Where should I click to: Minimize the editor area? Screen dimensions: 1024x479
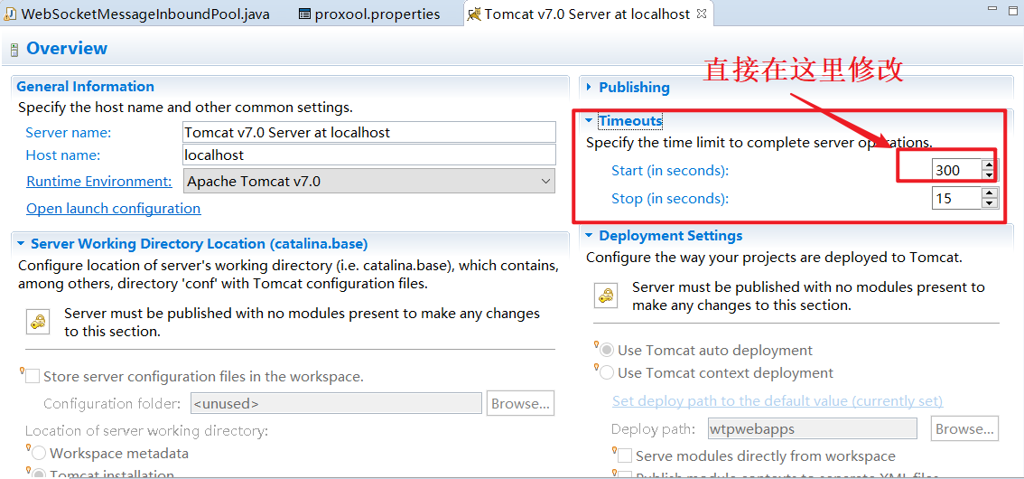coord(993,9)
